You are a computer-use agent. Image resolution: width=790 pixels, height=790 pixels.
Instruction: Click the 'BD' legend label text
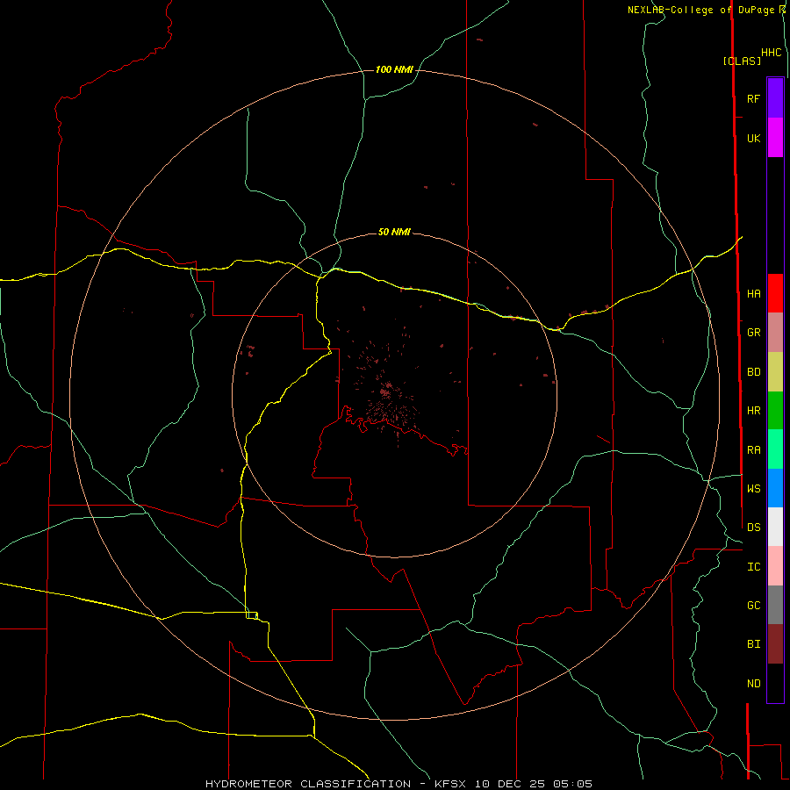[753, 372]
